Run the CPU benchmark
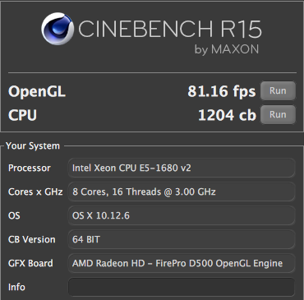This screenshot has height=300, width=304. tap(278, 114)
